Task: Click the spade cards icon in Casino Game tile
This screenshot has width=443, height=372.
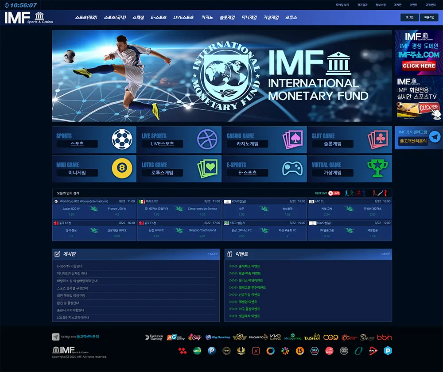Action: (292, 139)
